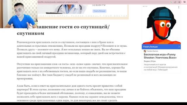The height and width of the screenshot is (105, 187).
Task: Click the paragraph starting А как быть
Action: pos(71,93)
